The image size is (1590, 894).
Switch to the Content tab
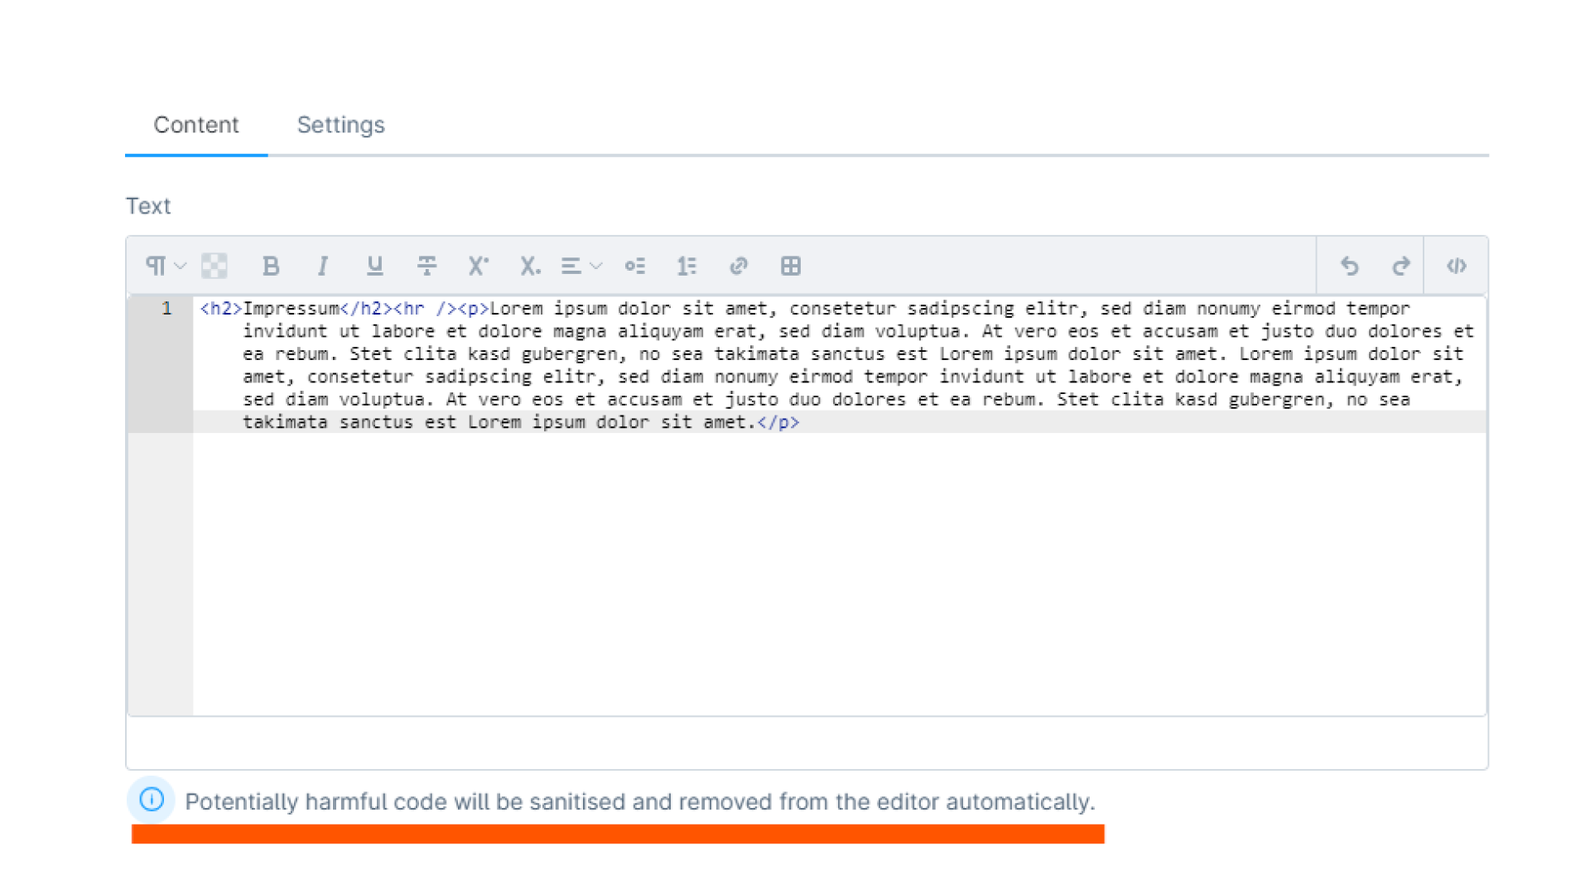(196, 125)
